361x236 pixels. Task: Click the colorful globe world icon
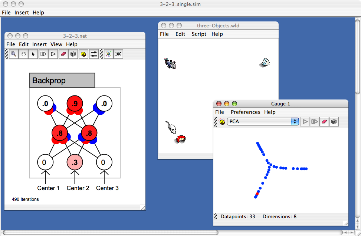(108, 54)
